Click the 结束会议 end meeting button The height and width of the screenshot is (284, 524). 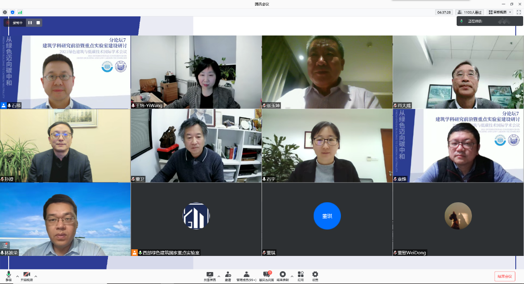(505, 276)
